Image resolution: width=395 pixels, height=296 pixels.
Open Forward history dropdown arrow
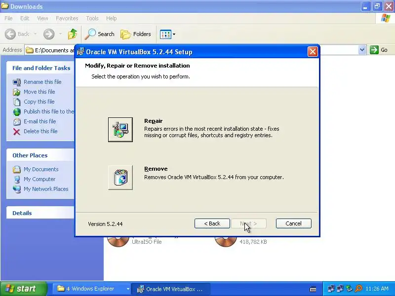(60, 34)
